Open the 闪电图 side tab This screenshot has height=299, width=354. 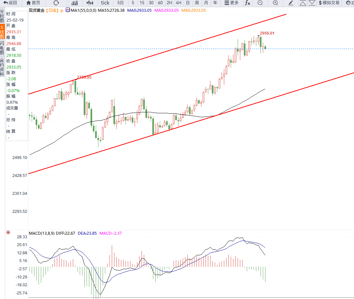click(x=2, y=48)
